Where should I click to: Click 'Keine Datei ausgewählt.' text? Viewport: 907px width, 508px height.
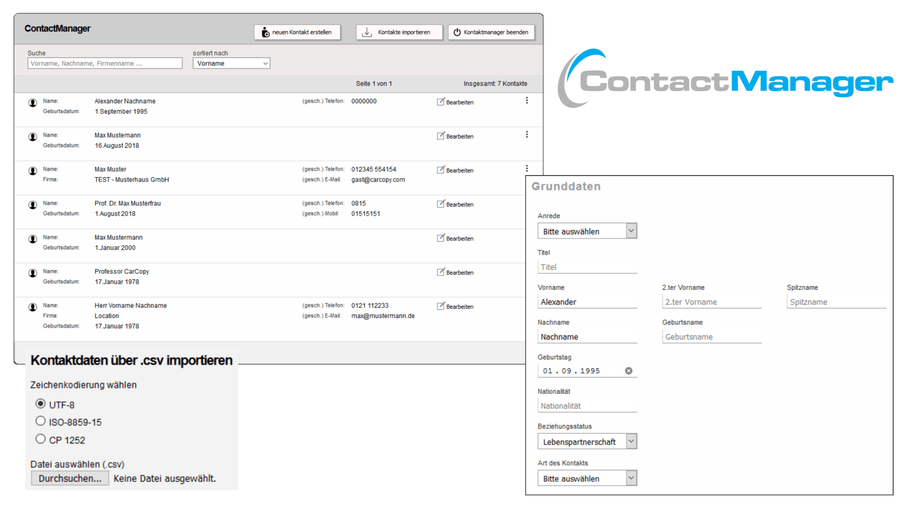164,478
